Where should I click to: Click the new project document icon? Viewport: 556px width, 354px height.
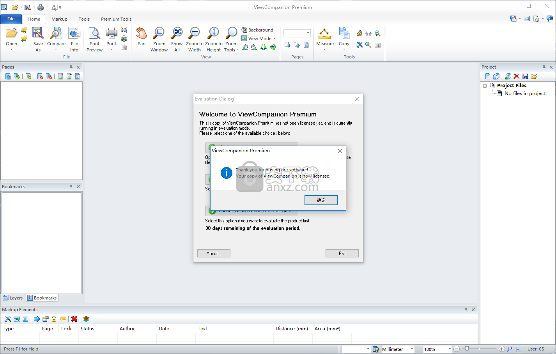[x=488, y=76]
